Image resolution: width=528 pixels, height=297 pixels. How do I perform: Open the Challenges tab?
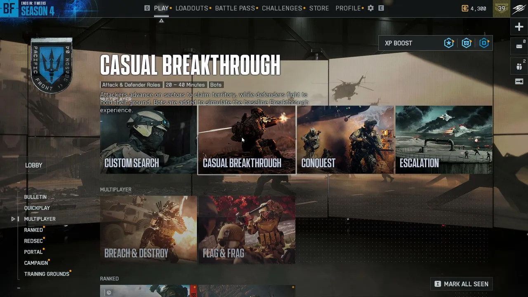coord(282,8)
